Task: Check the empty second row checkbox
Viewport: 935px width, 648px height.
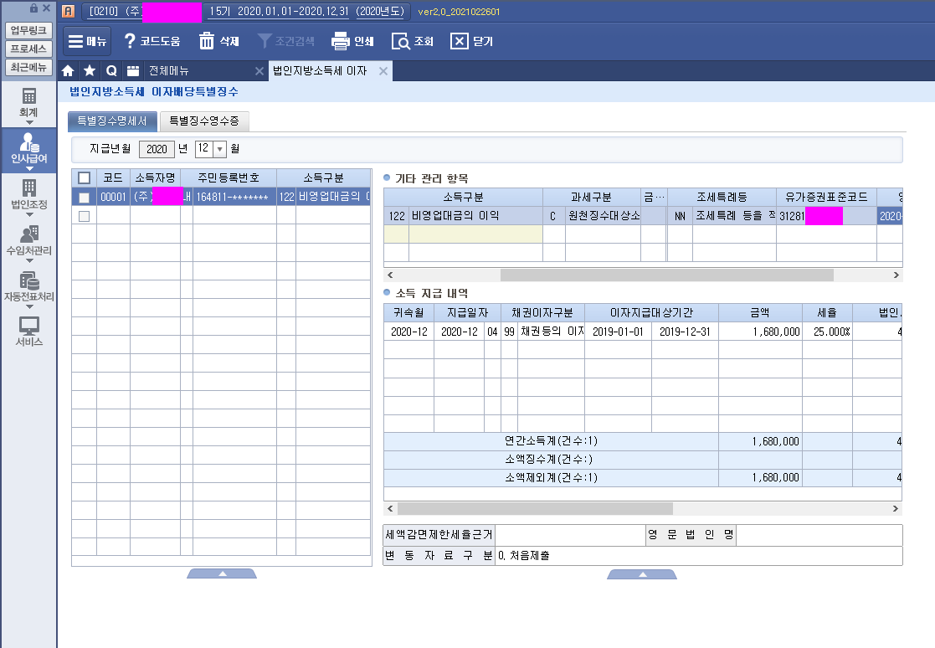Action: coord(84,216)
